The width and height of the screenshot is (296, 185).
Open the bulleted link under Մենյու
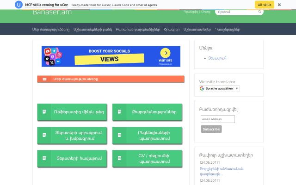coord(217,58)
